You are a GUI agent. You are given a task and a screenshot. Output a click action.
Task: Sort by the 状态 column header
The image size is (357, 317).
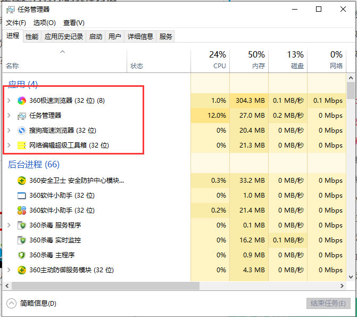tap(159, 60)
